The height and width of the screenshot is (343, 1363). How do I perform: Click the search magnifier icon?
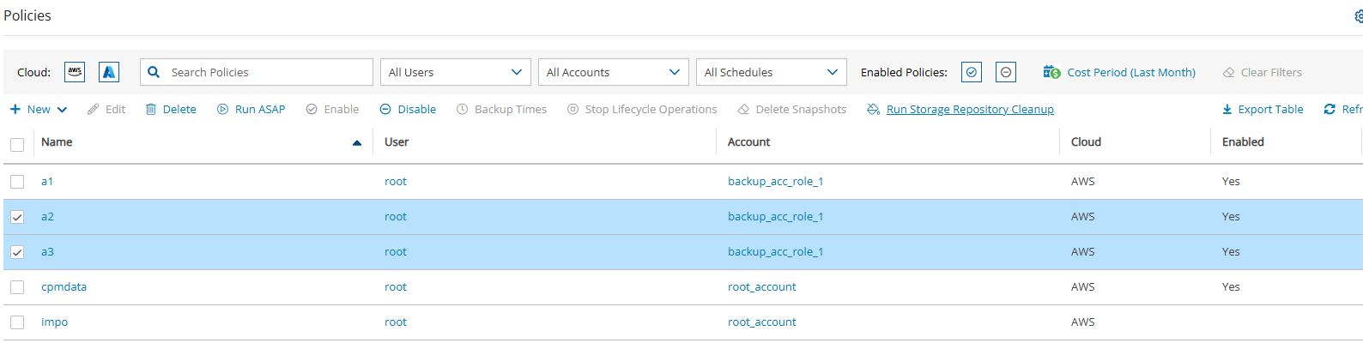point(154,72)
